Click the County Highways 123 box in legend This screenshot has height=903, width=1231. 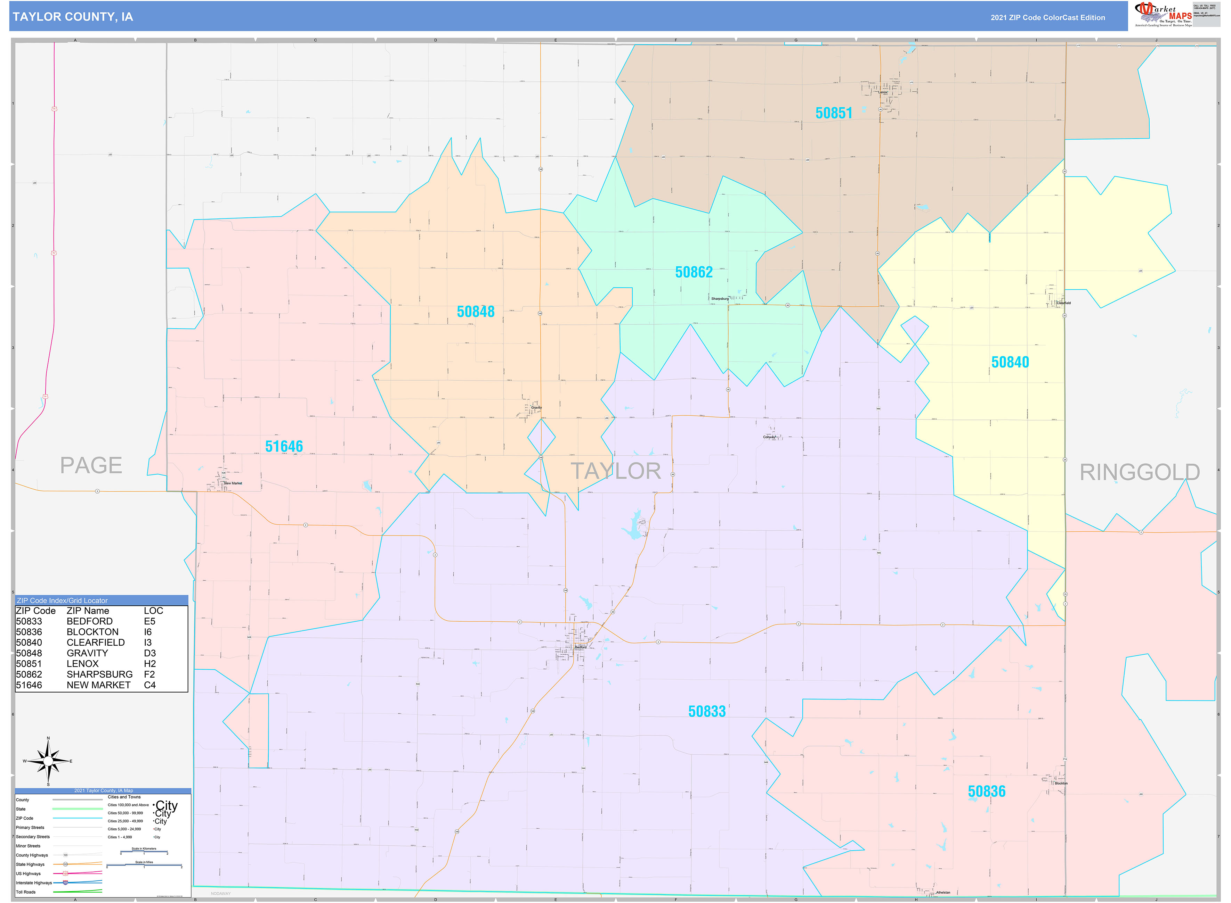66,855
